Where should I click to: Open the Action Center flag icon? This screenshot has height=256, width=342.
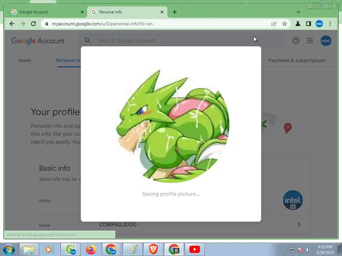[x=300, y=250]
